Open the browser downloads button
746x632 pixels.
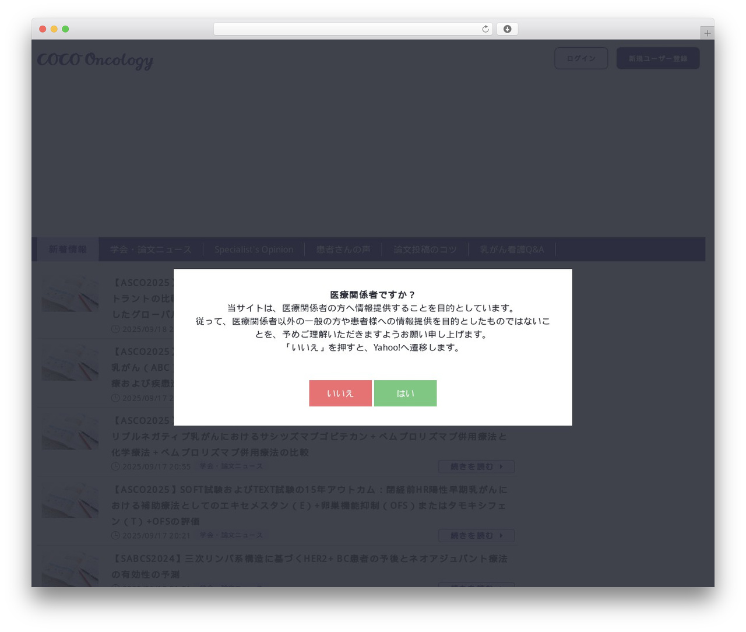pyautogui.click(x=507, y=29)
